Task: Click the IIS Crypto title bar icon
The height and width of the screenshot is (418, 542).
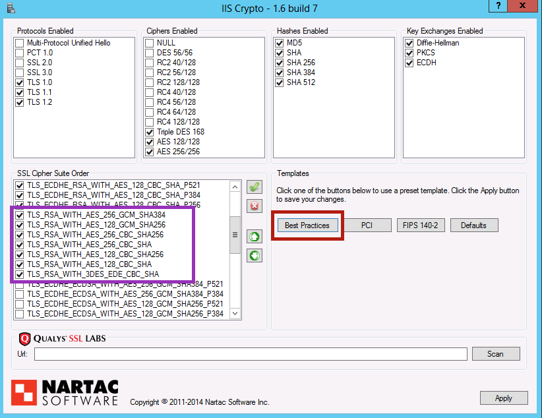Action: coord(11,8)
